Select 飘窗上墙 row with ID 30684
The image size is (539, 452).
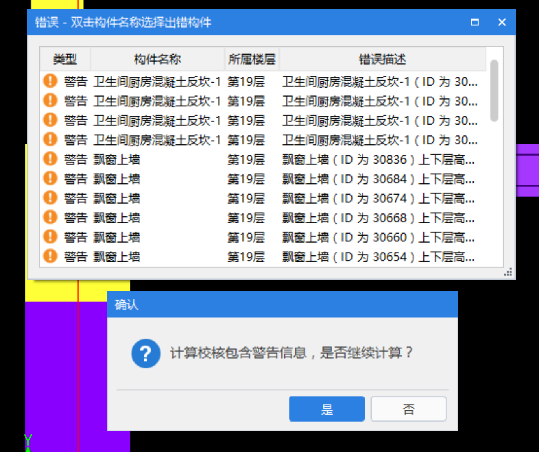click(x=263, y=179)
